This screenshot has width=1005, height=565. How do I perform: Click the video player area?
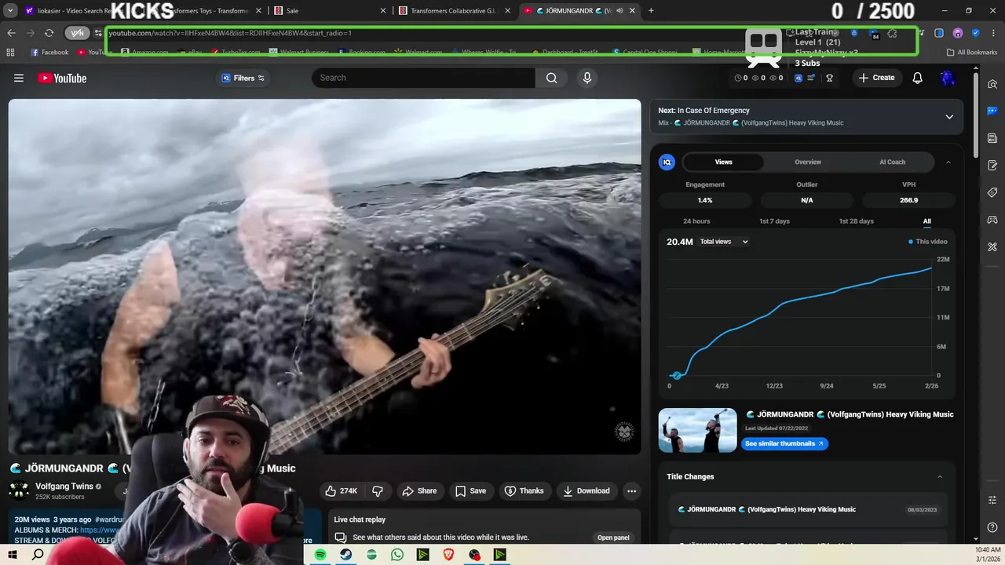[324, 276]
